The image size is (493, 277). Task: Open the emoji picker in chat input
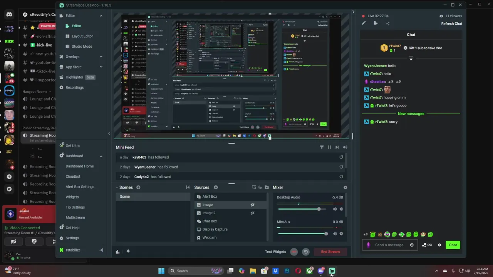click(412, 245)
